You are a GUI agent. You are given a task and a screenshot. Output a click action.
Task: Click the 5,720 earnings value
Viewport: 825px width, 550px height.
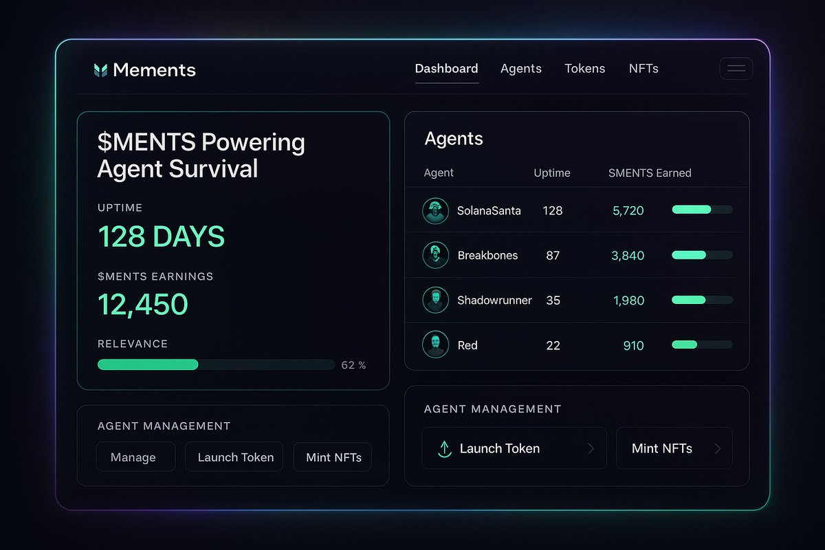628,210
